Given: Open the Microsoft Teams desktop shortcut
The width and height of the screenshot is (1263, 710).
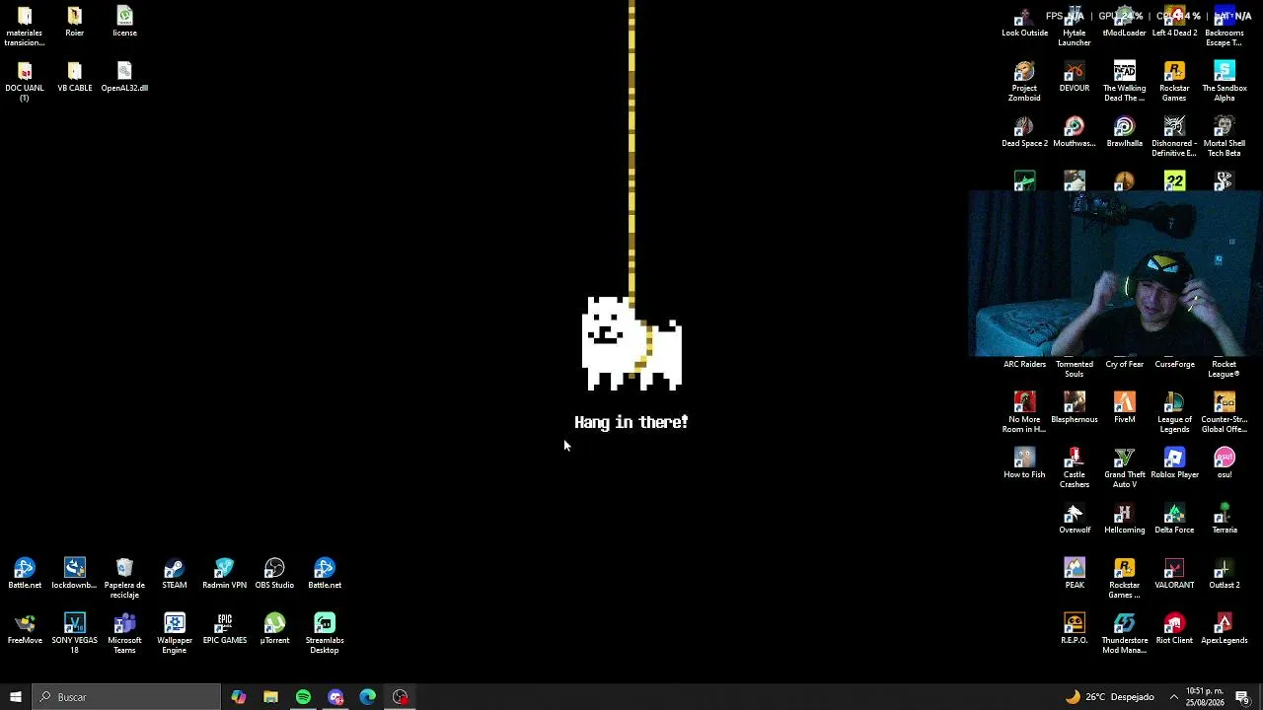Looking at the screenshot, I should pyautogui.click(x=124, y=633).
